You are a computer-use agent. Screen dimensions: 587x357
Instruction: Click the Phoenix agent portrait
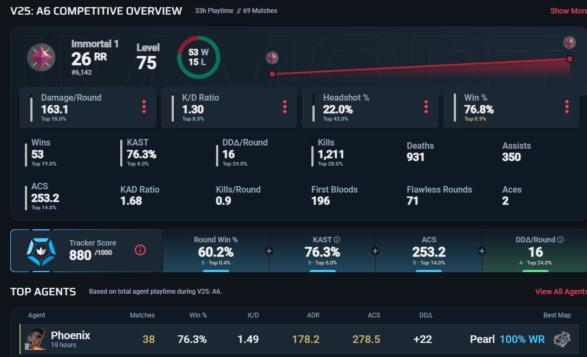(x=36, y=339)
